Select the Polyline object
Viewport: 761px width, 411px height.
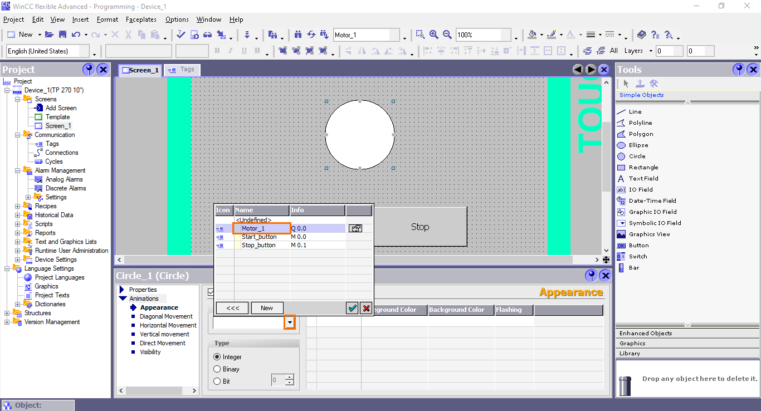(x=640, y=123)
